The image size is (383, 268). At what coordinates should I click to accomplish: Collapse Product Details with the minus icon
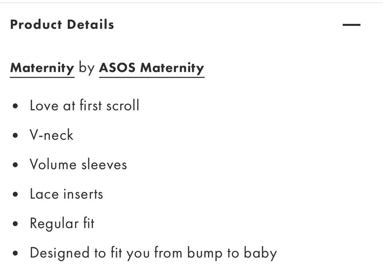coord(351,25)
